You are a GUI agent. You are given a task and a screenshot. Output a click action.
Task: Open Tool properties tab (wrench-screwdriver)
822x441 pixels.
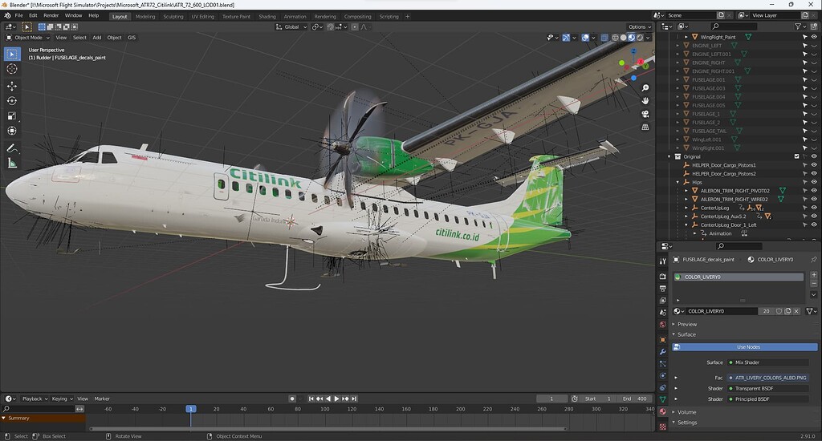pyautogui.click(x=662, y=261)
